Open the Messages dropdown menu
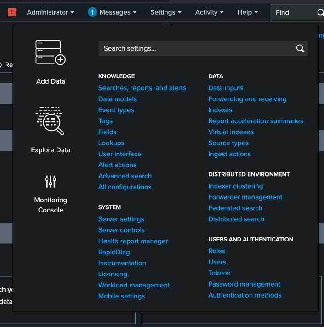Viewport: 324px width, 327px height. 118,12
